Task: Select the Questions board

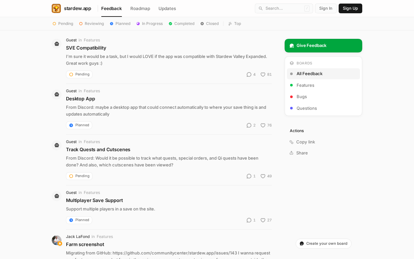Action: (306, 108)
